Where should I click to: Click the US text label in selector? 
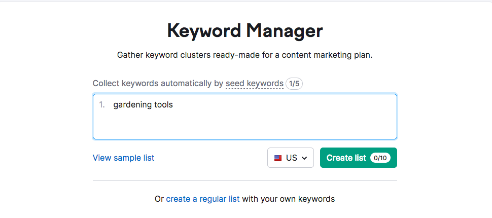pyautogui.click(x=292, y=158)
